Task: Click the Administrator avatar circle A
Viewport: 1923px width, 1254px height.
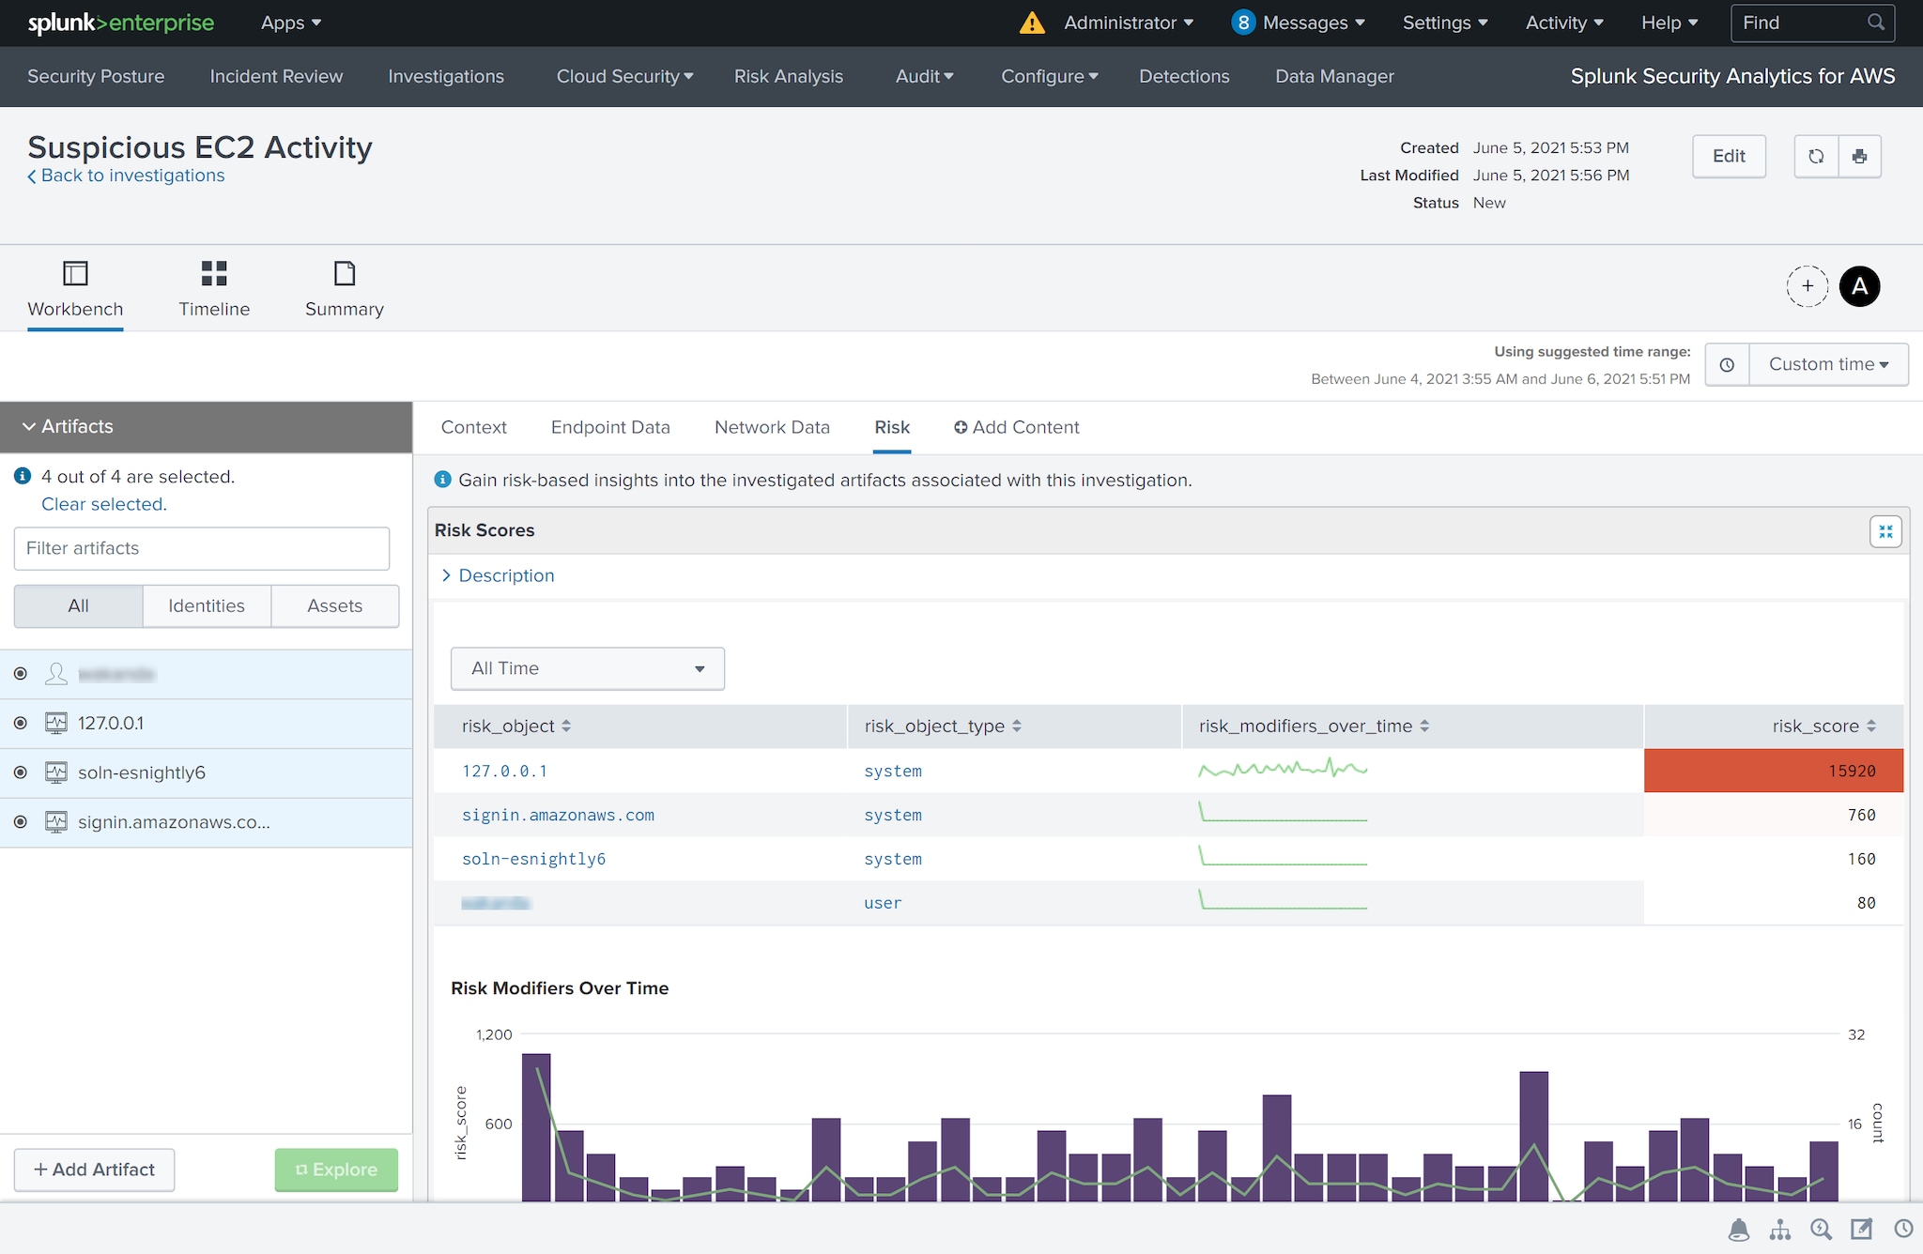Action: [1859, 286]
